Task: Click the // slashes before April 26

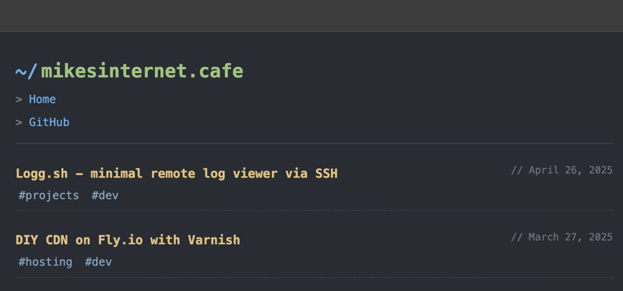Action: (516, 170)
